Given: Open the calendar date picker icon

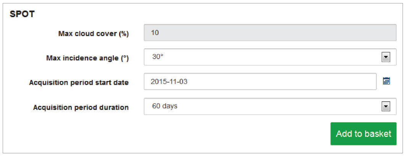Looking at the screenshot, I should (386, 81).
